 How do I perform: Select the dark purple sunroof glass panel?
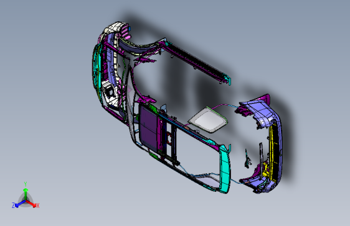149,127
